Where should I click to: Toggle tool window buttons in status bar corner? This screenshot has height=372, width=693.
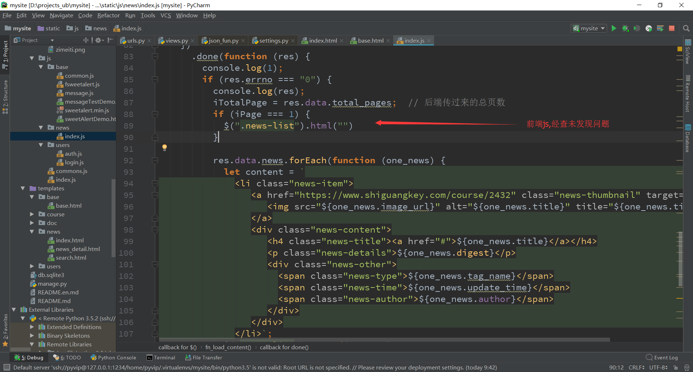(x=6, y=368)
